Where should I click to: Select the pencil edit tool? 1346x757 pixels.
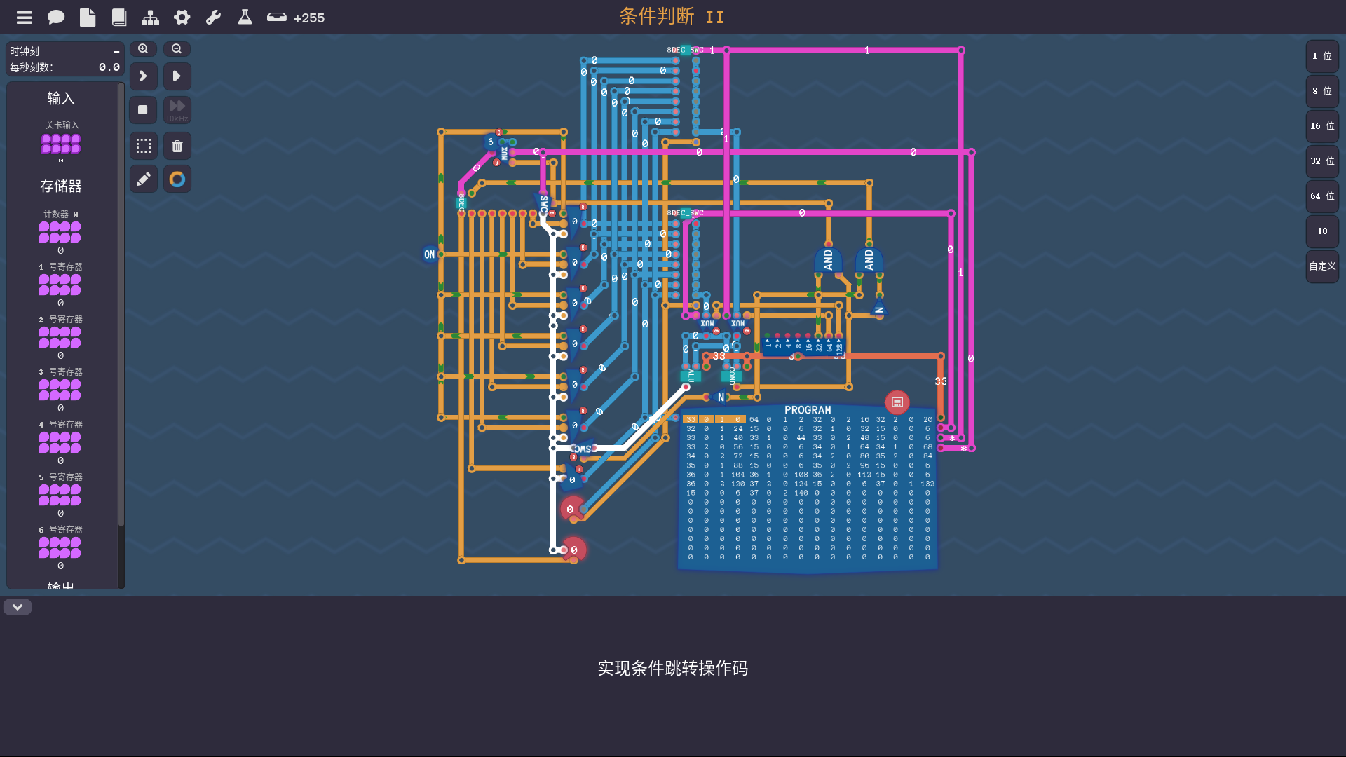click(x=144, y=179)
